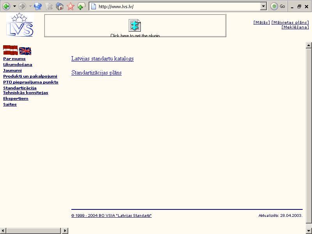Viewport: 312px width, 234px height.
Task: Open the Meklēšana search link
Action: (x=295, y=27)
